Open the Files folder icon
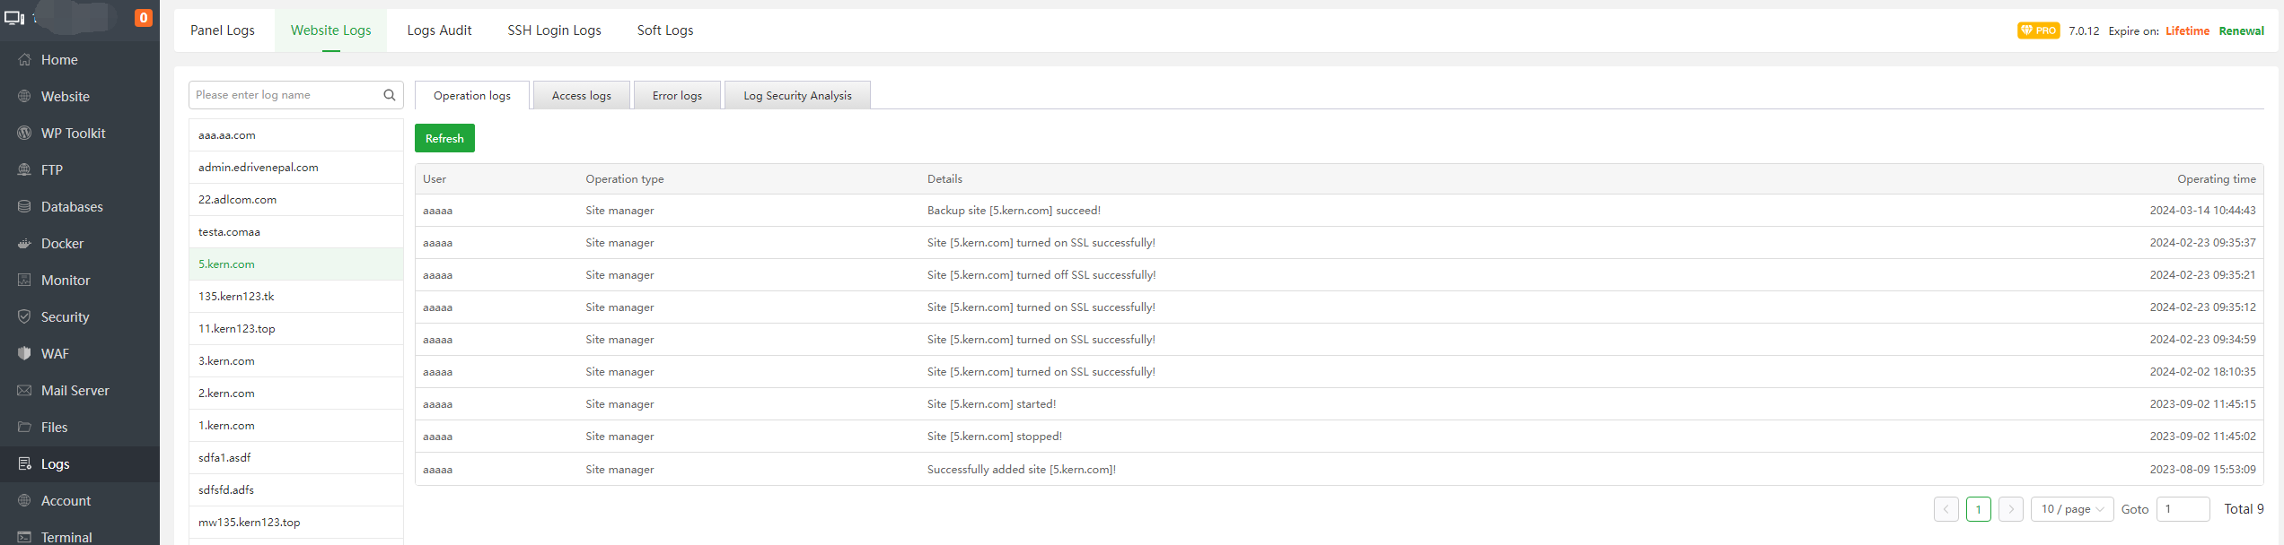2284x545 pixels. pos(24,428)
